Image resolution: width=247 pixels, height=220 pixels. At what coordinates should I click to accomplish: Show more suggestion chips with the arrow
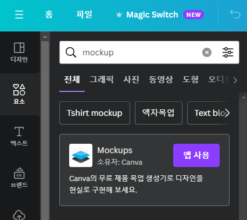(x=227, y=113)
